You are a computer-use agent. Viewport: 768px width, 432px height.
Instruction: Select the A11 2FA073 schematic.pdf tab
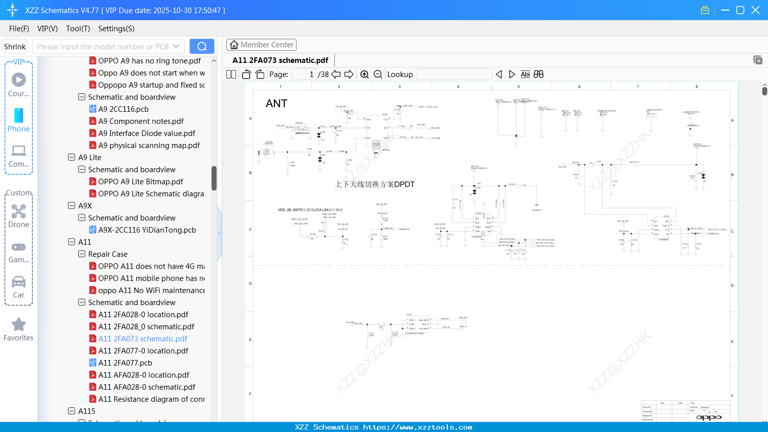tap(280, 60)
